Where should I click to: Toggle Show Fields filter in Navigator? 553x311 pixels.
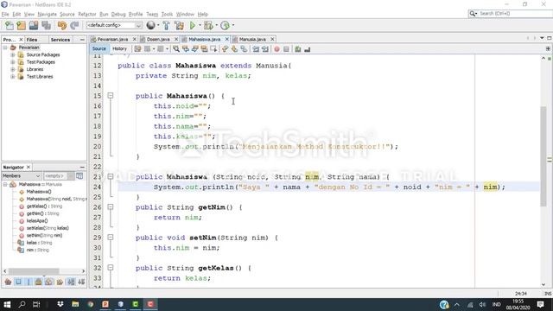pyautogui.click(x=18, y=282)
